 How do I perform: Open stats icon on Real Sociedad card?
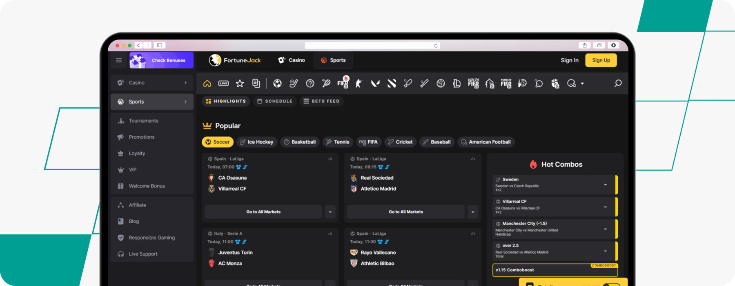(473, 159)
